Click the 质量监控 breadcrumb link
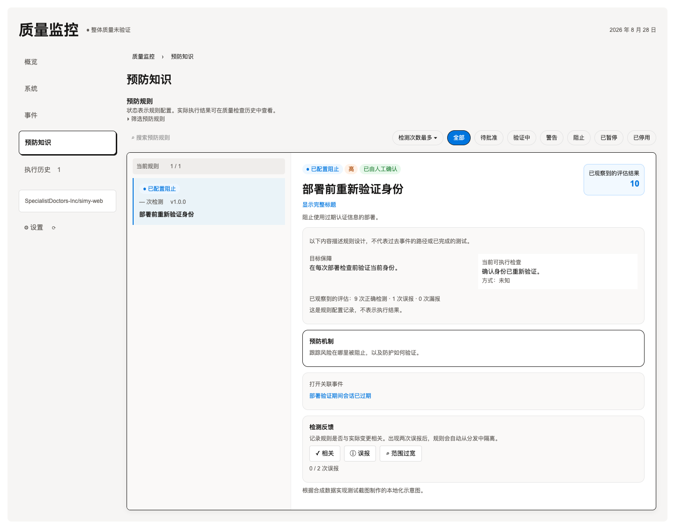 pyautogui.click(x=143, y=57)
